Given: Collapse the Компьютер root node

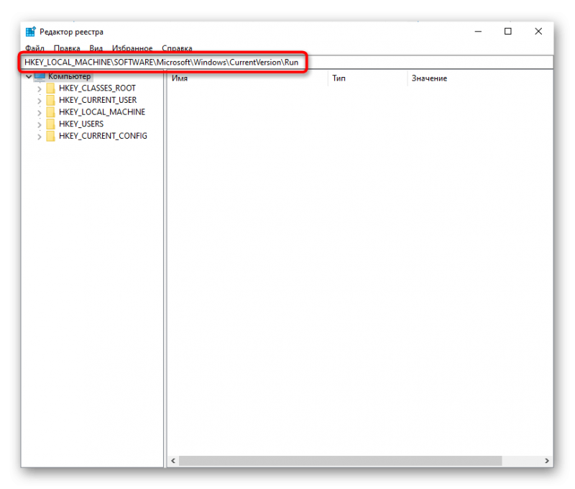Looking at the screenshot, I should (x=29, y=77).
